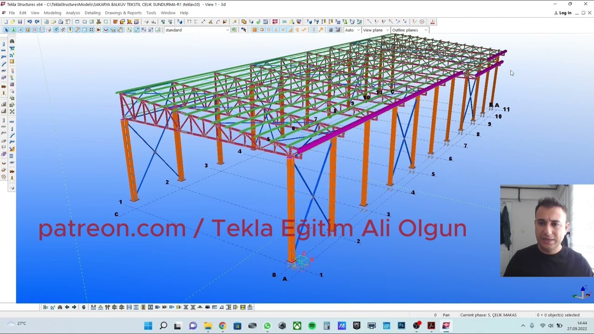
Task: Click the red grid-pattern icon in the top toolbar
Action: pyautogui.click(x=275, y=21)
